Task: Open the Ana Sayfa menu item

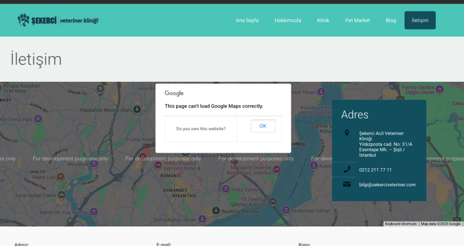Action: click(247, 20)
